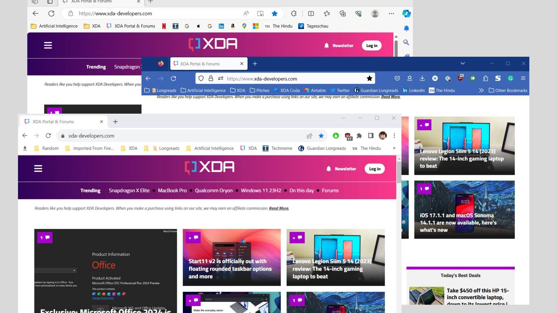Show more Firefox bookmarks with double chevron

point(481,90)
